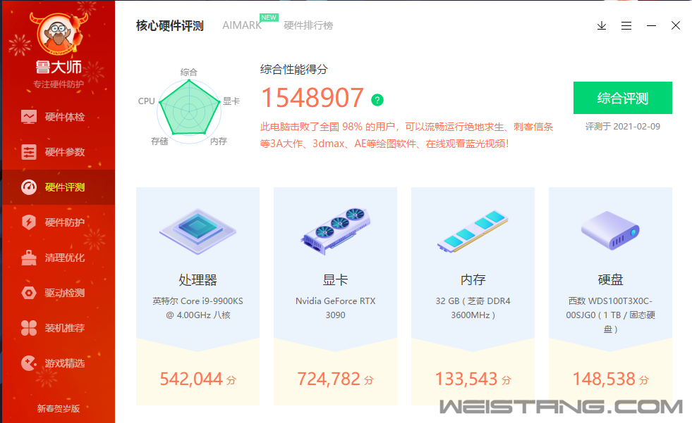
Task: Open the hamburger main menu icon
Action: tap(626, 25)
